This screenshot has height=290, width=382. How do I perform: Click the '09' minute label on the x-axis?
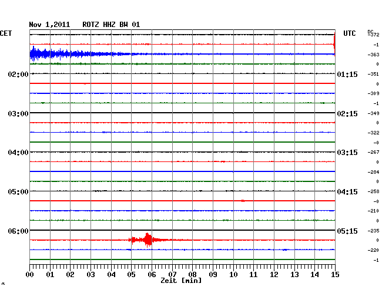click(213, 275)
